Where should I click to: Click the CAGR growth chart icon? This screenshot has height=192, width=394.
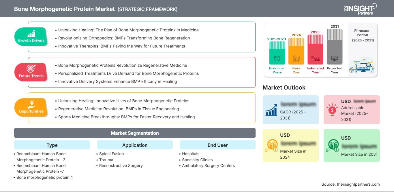271,110
